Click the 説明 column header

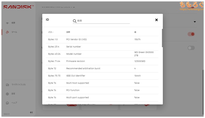pyautogui.click(x=68, y=32)
